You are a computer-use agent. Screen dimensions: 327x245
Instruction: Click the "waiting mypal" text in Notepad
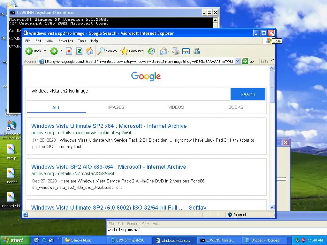point(124,230)
